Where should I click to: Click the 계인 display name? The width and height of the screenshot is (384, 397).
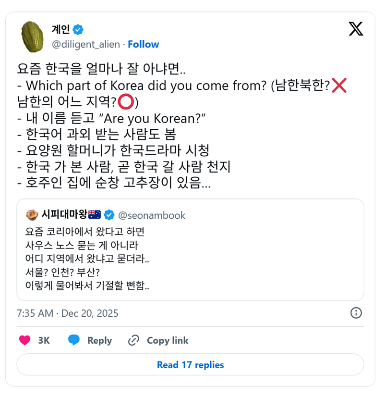(x=60, y=30)
